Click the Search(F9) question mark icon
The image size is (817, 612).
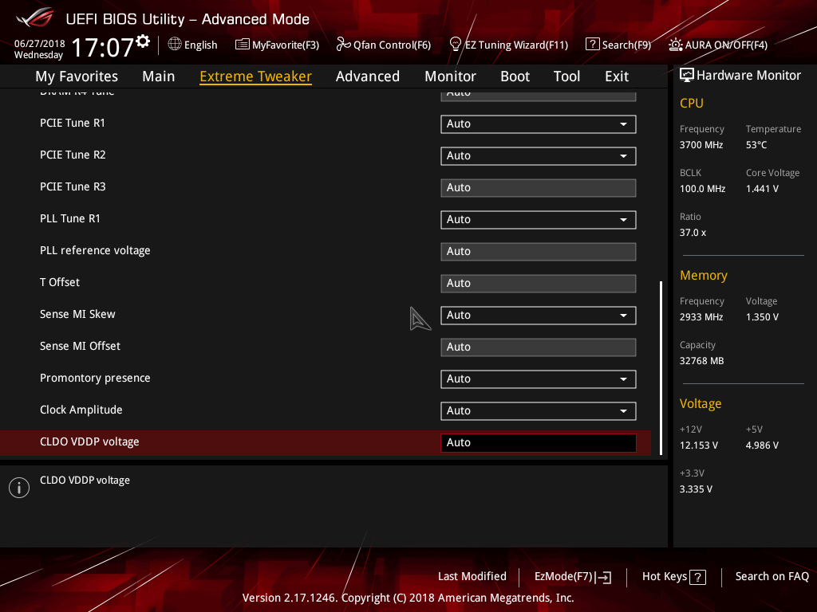coord(593,45)
